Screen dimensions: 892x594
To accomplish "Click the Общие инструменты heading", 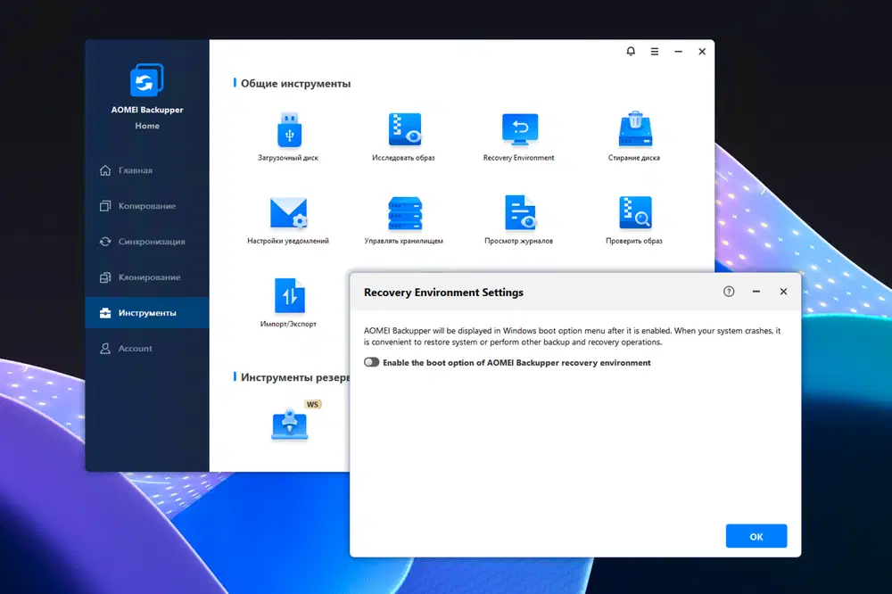I will click(296, 84).
